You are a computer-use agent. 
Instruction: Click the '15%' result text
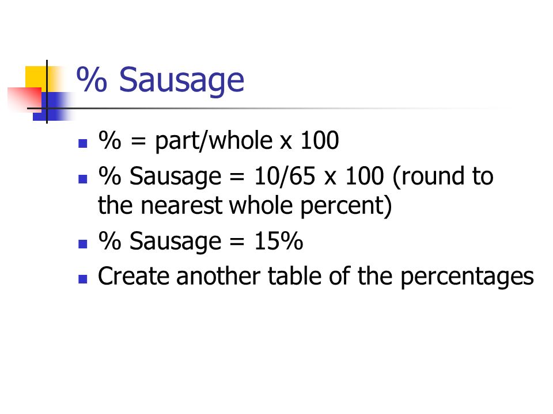coord(279,241)
